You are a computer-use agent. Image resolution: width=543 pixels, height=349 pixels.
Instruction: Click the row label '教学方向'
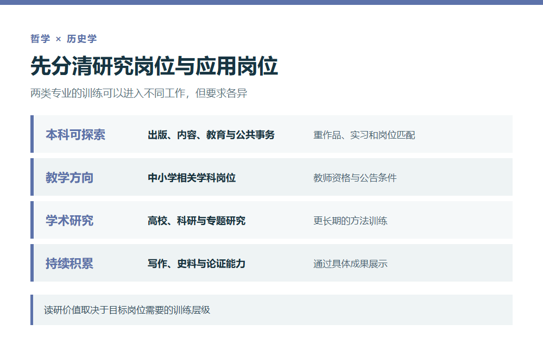[70, 177]
